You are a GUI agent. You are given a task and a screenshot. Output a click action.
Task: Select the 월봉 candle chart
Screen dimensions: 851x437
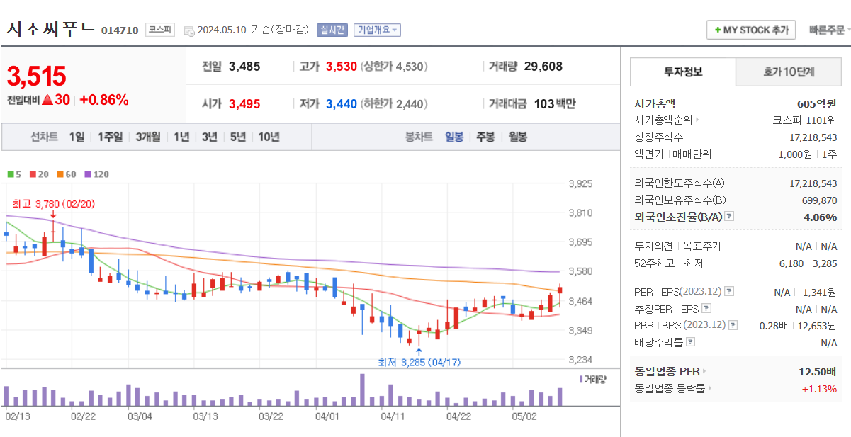click(518, 137)
